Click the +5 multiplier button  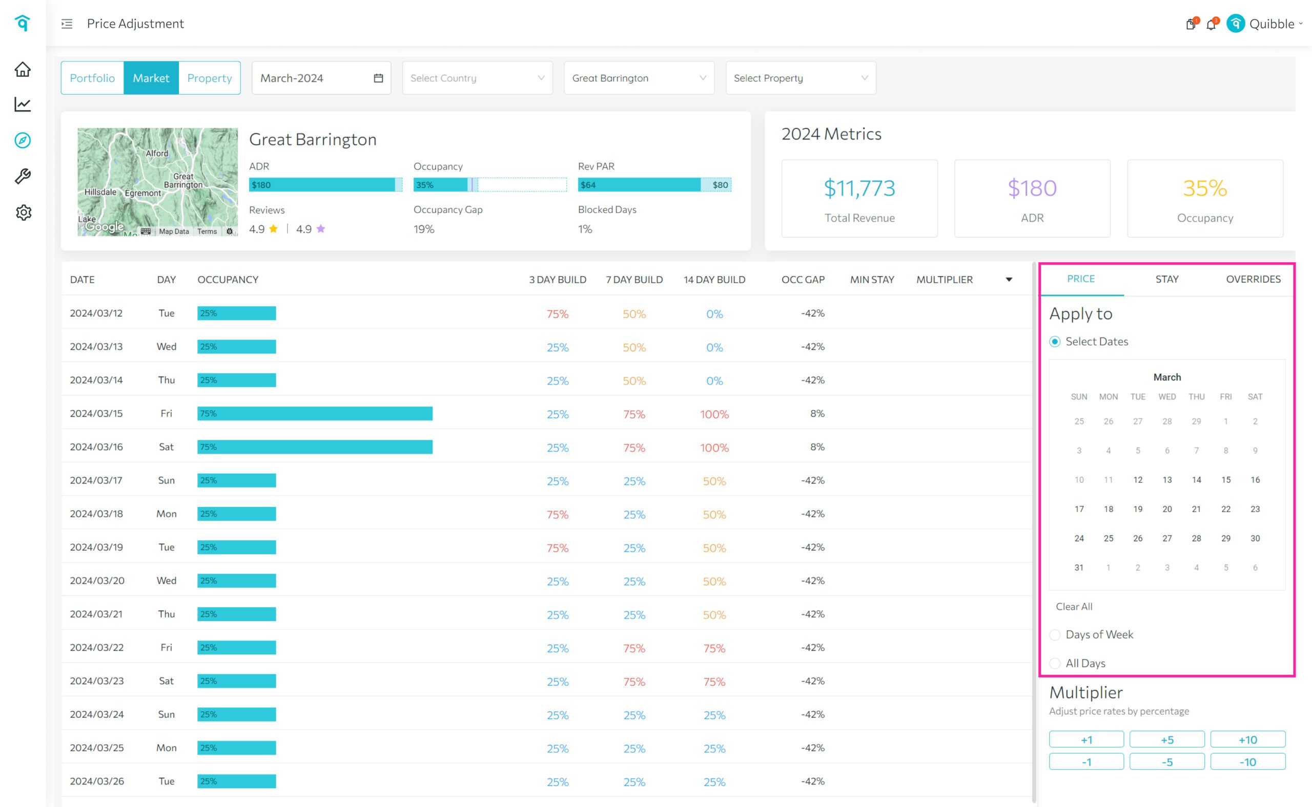coord(1166,740)
